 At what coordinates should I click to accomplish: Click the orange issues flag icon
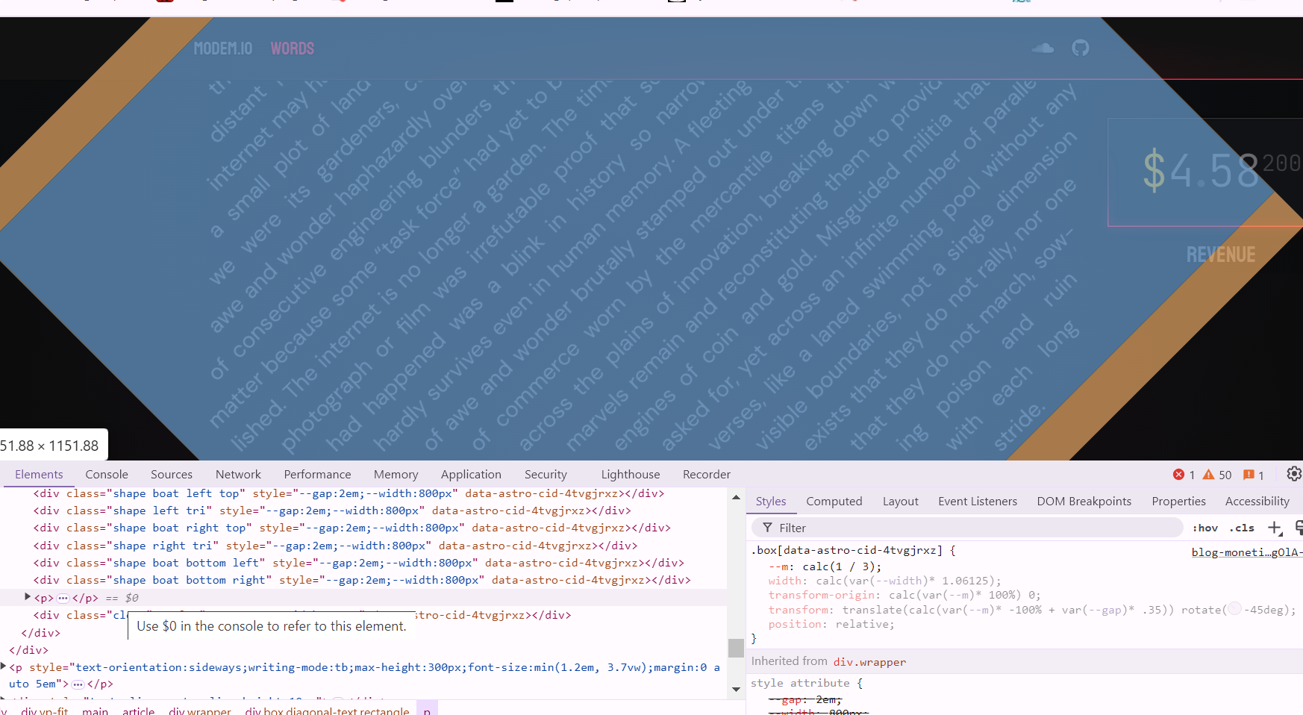coord(1249,475)
